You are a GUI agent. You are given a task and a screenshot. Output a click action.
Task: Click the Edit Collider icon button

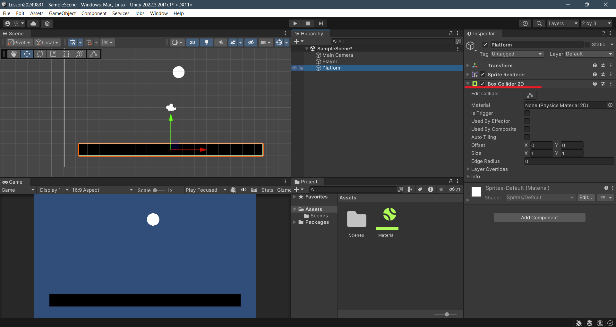click(530, 95)
